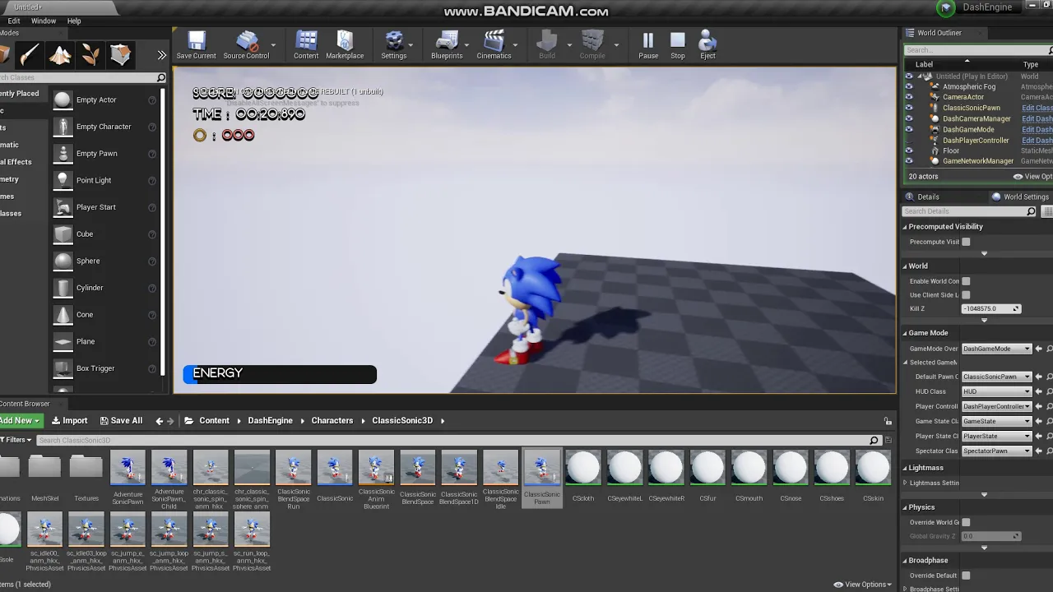The width and height of the screenshot is (1053, 592).
Task: Toggle visibility of Atmospheric Fog actor
Action: 909,86
